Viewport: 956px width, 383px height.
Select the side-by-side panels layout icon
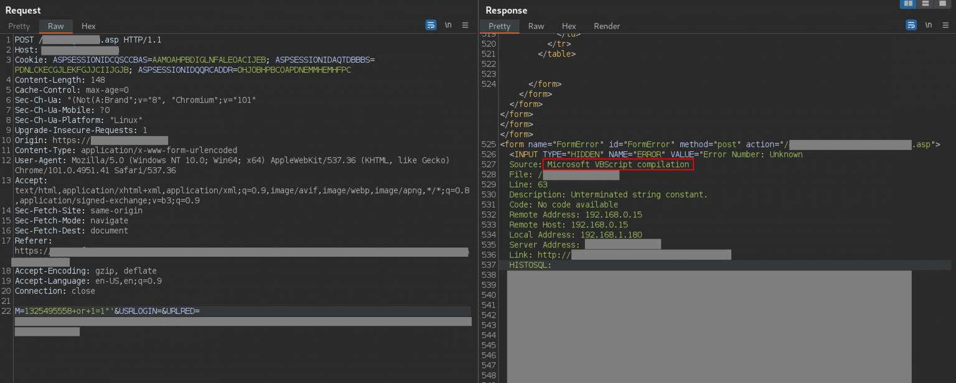coord(908,4)
